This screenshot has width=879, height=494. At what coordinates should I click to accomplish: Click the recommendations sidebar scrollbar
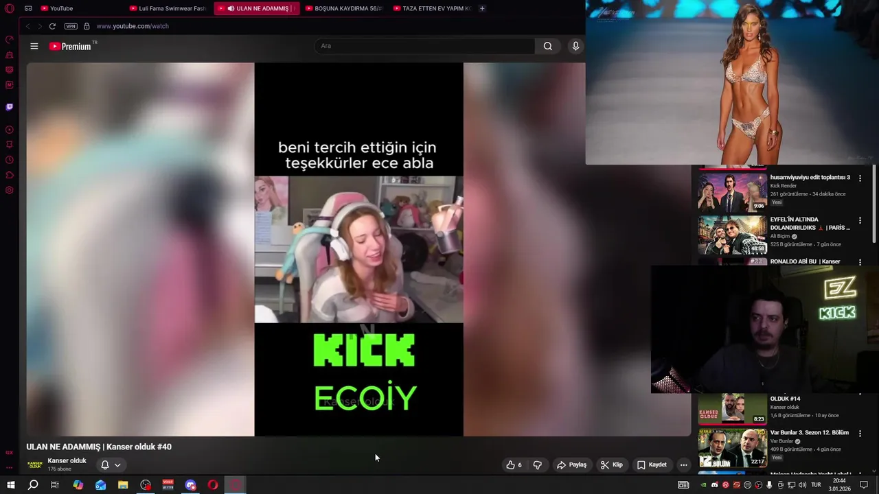(874, 204)
